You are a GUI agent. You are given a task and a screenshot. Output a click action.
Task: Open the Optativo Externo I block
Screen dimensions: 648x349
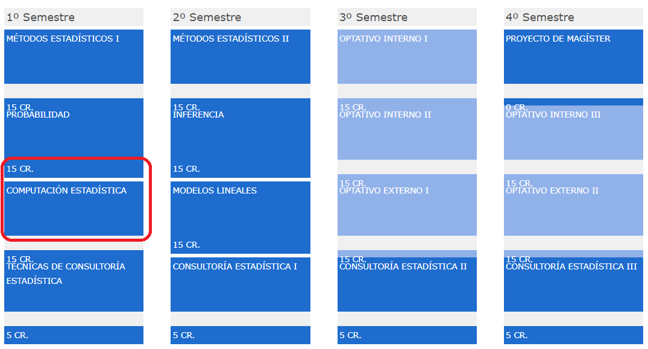click(x=407, y=205)
